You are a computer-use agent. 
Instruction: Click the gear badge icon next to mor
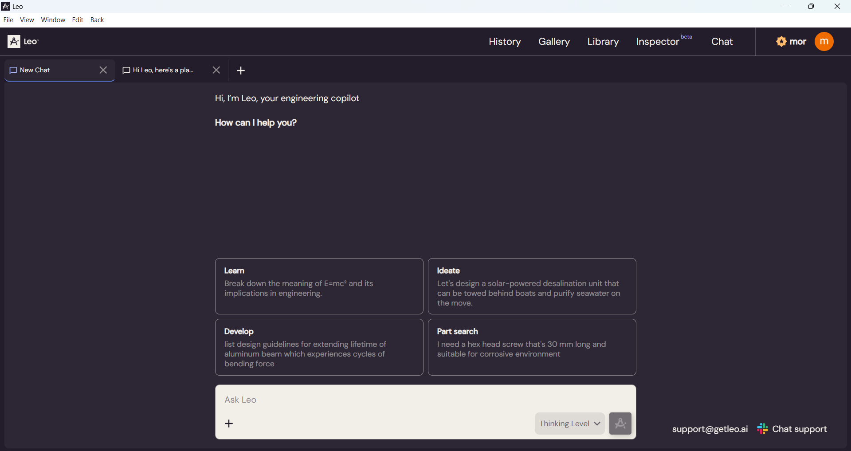(781, 41)
